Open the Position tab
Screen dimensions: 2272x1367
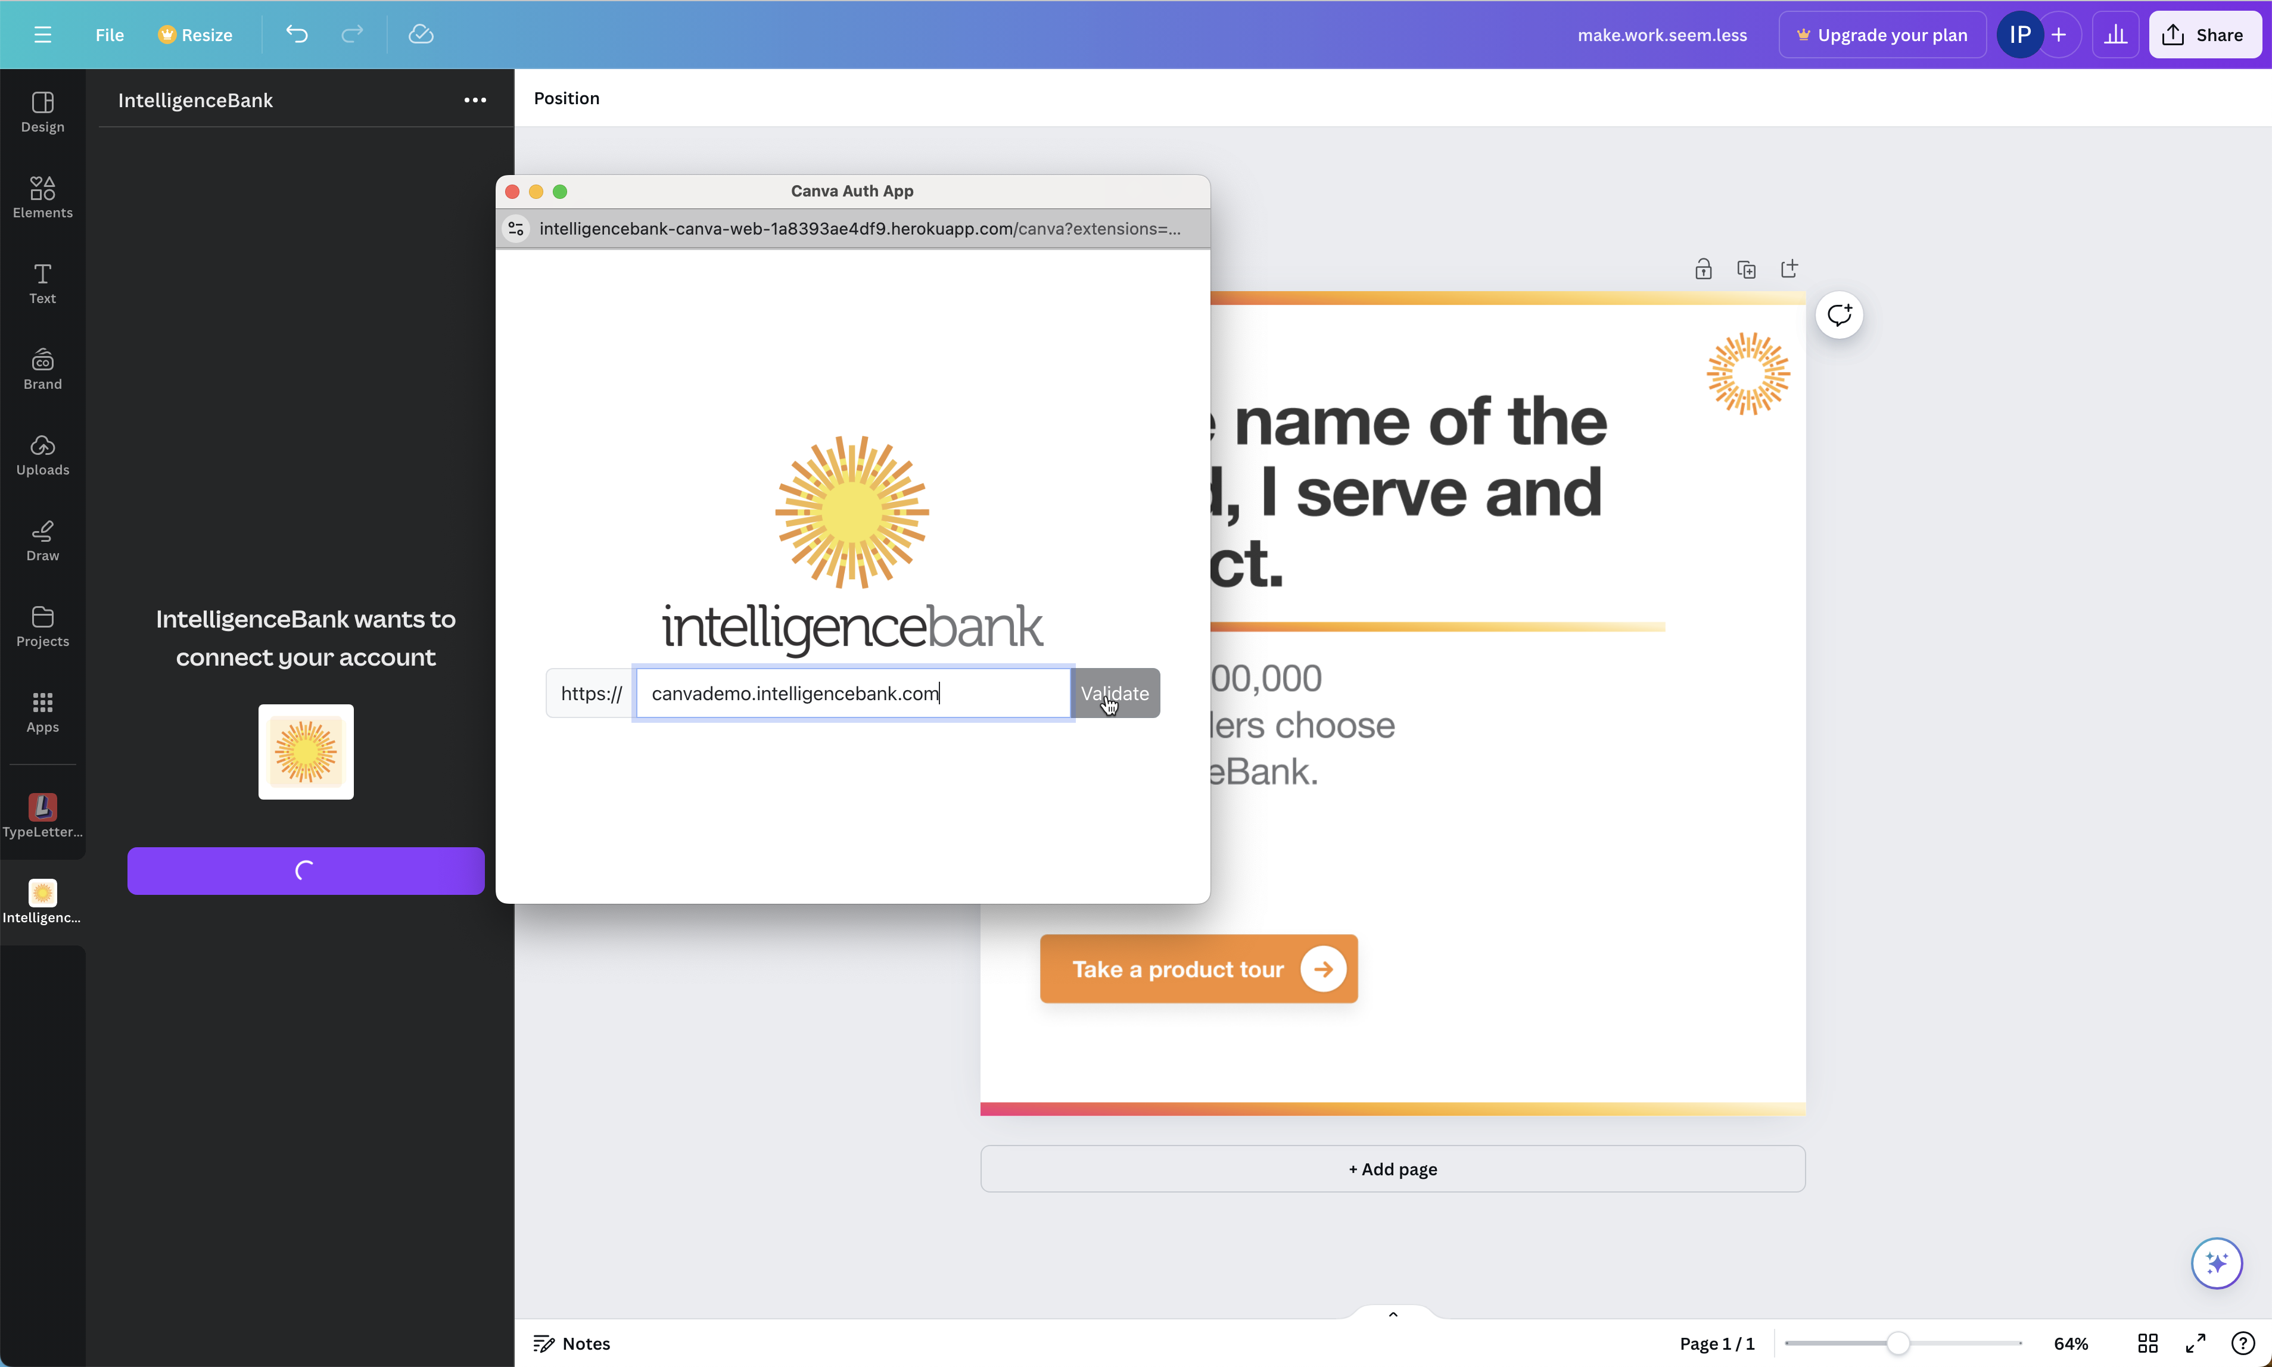point(566,99)
